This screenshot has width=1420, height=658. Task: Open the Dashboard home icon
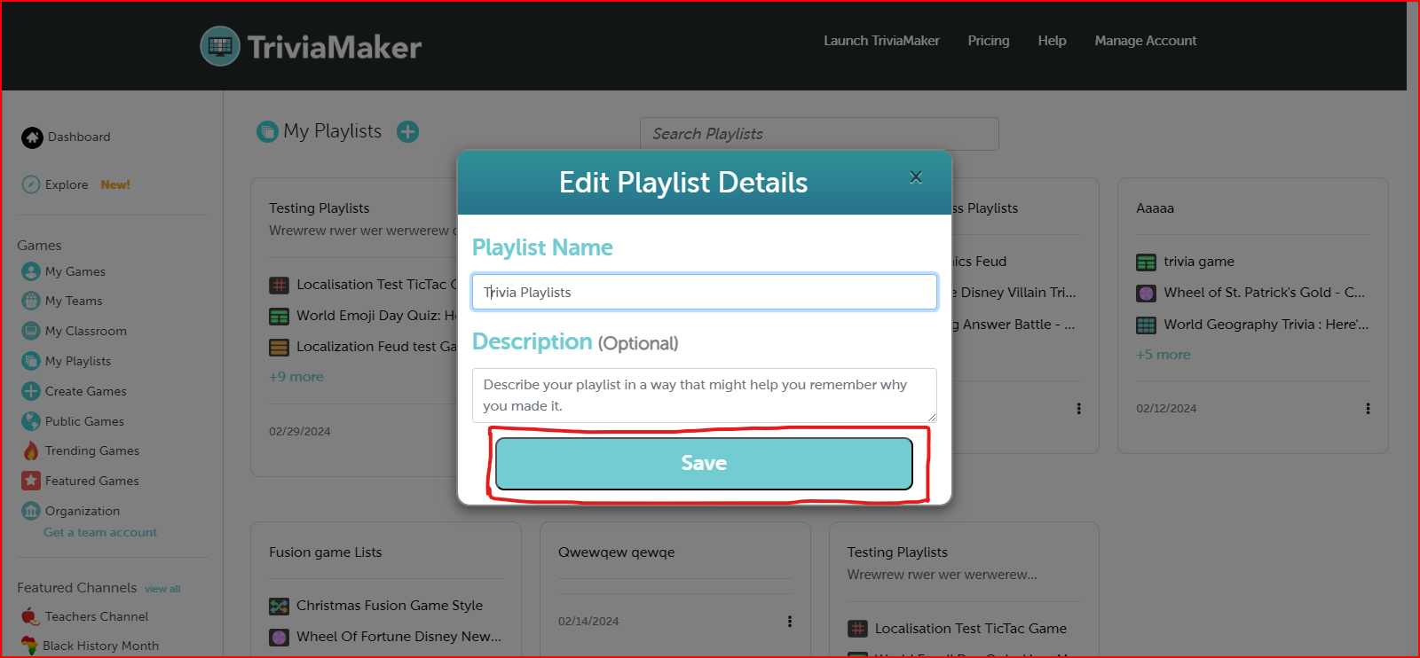click(x=32, y=137)
